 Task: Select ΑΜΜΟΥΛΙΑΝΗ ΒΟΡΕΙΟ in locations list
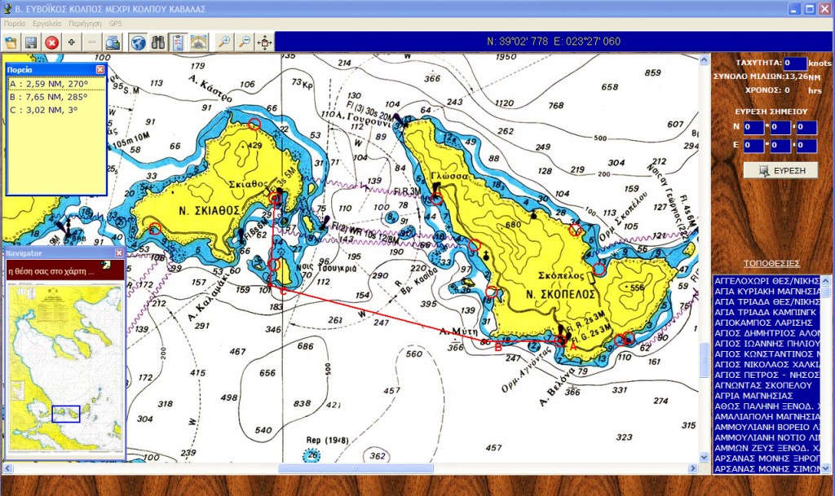point(767,427)
